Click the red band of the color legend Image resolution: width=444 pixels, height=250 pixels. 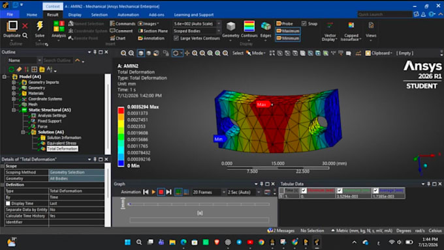pos(121,110)
